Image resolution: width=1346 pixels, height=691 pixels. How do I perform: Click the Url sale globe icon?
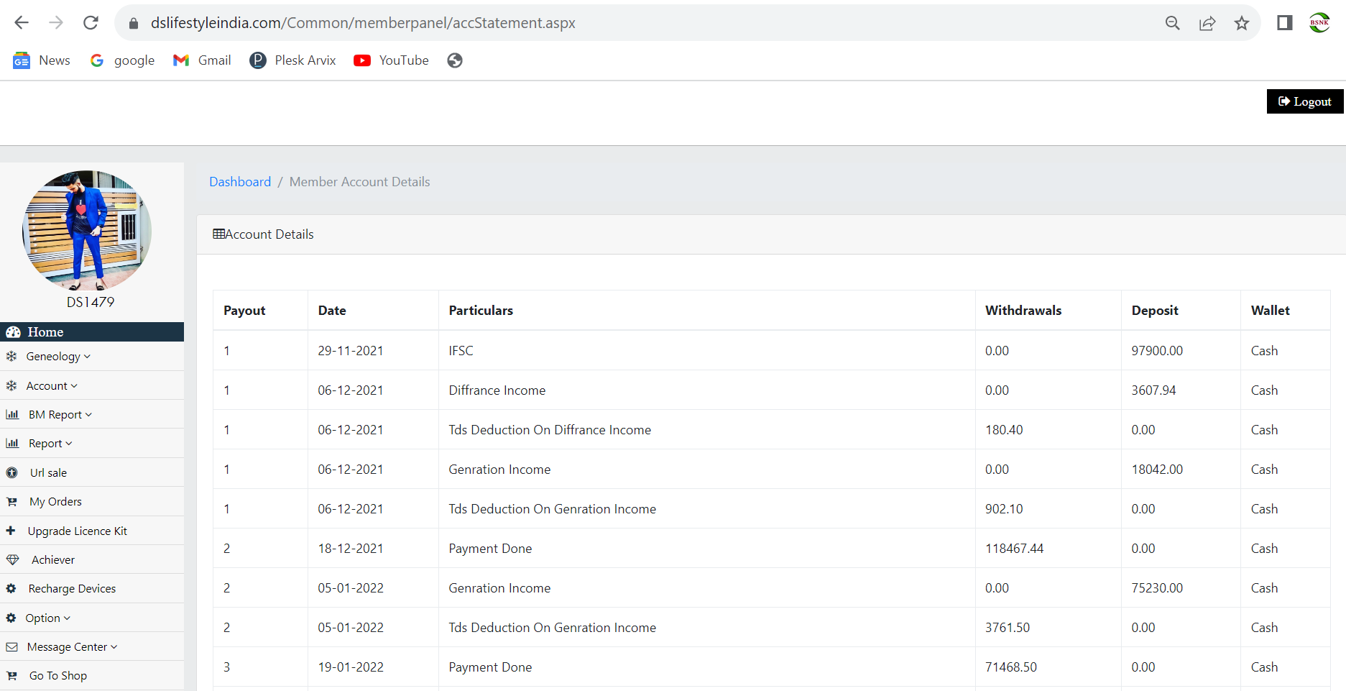pos(12,472)
